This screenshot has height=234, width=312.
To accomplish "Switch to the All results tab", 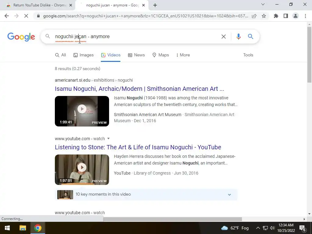I will pos(61,55).
